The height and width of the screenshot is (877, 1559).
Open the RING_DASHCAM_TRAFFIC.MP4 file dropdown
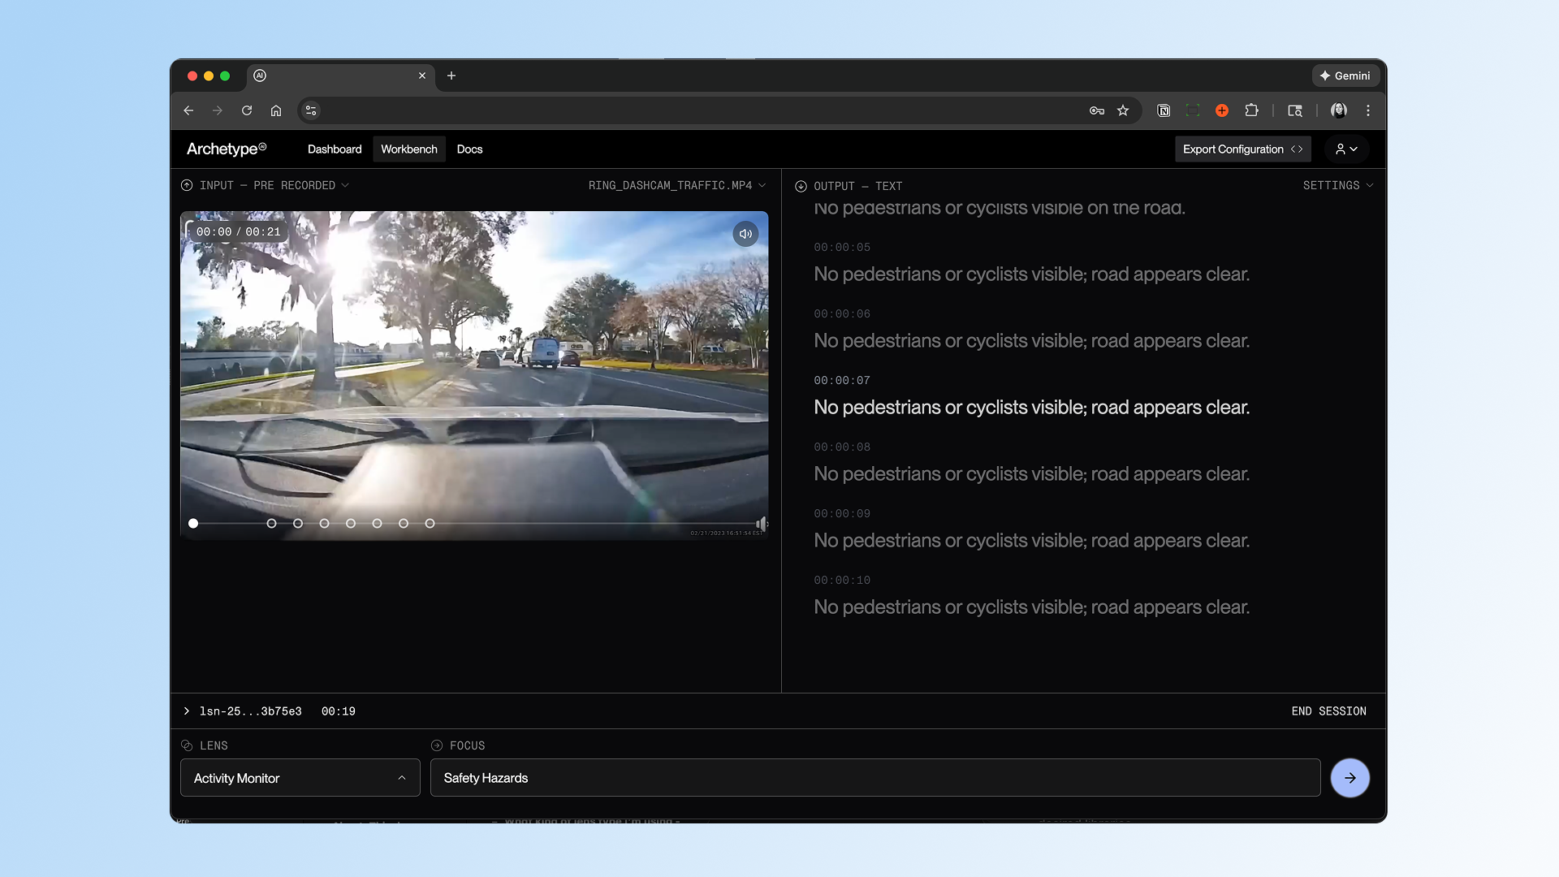pyautogui.click(x=676, y=185)
